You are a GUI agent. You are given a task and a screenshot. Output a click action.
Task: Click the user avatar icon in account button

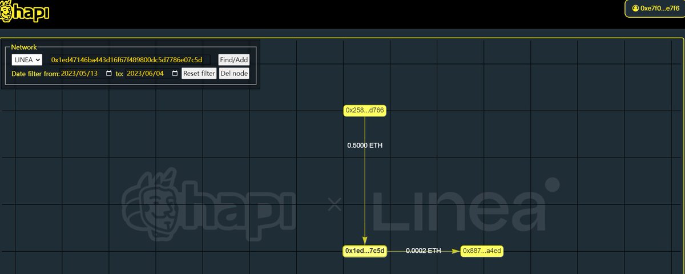(x=635, y=8)
